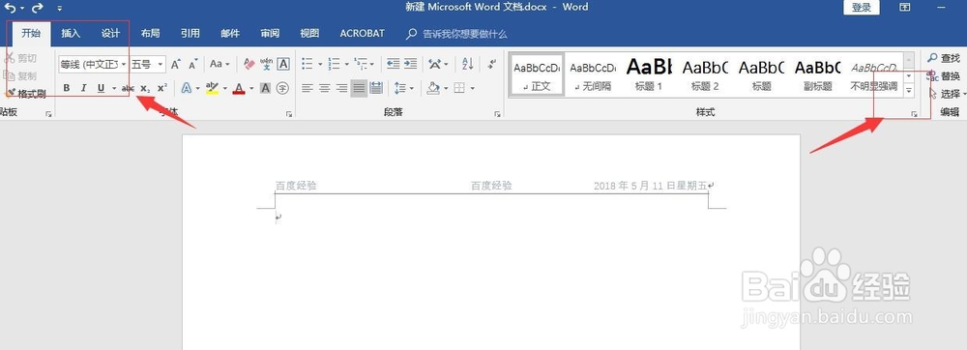The image size is (967, 350).
Task: Open line spacing options
Action: point(403,88)
